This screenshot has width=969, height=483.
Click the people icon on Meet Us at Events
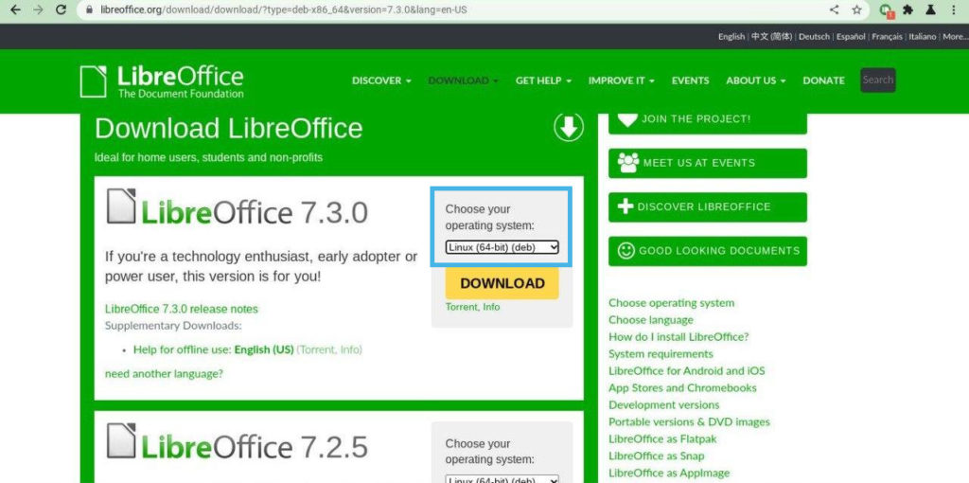tap(628, 163)
